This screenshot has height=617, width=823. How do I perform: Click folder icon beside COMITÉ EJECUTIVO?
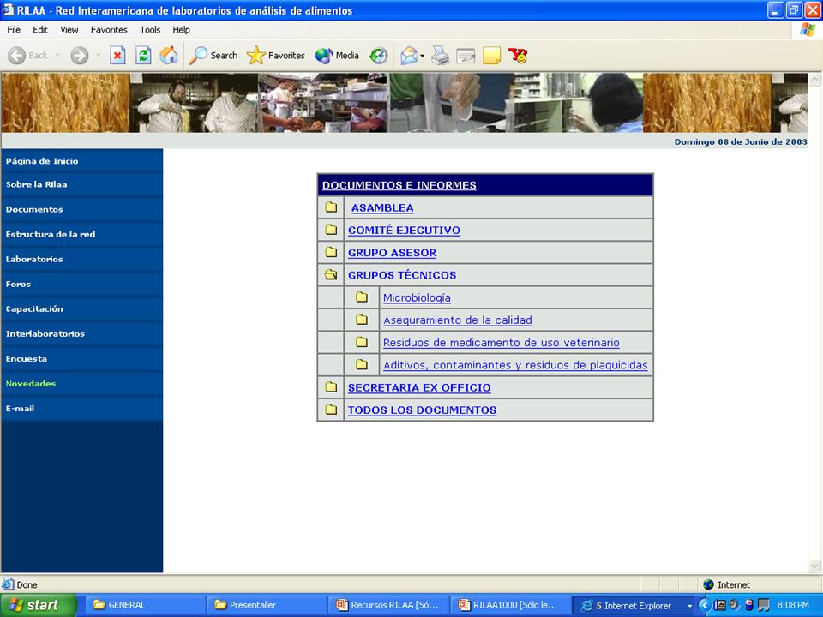(x=331, y=230)
